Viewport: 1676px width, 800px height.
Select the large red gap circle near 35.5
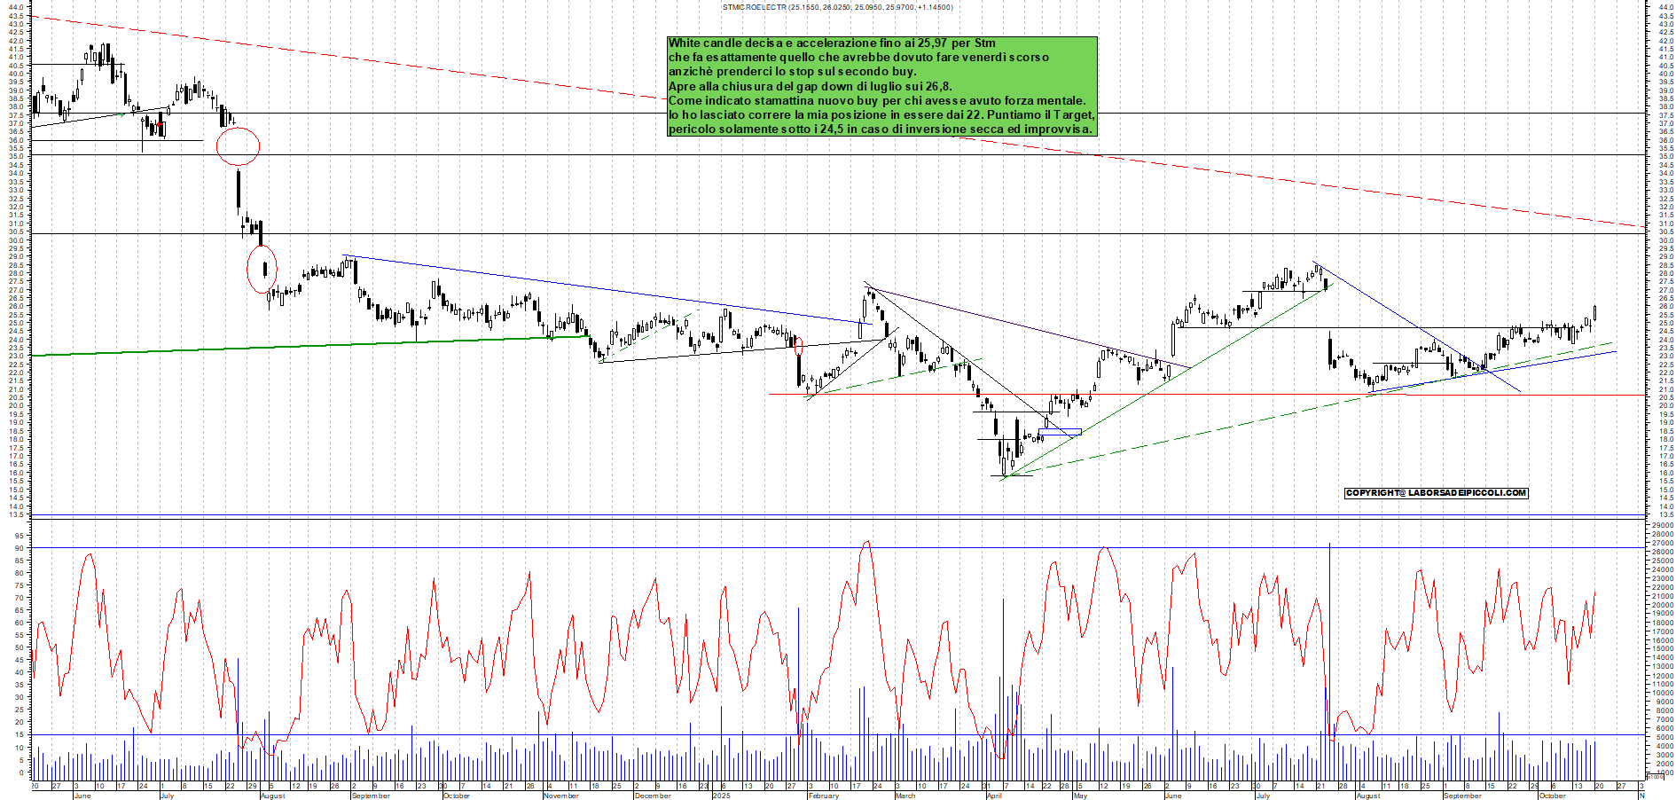point(238,146)
